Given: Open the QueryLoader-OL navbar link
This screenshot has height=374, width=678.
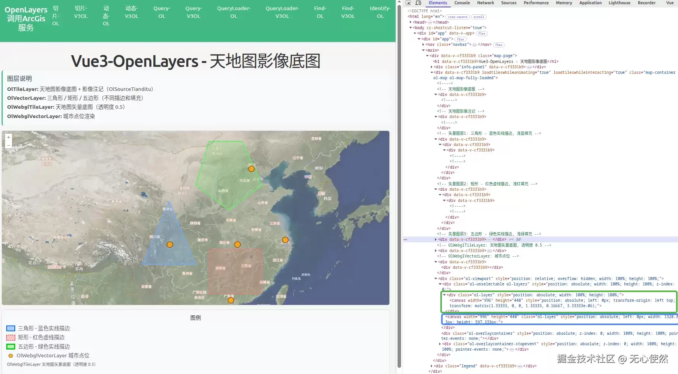Looking at the screenshot, I should (234, 12).
